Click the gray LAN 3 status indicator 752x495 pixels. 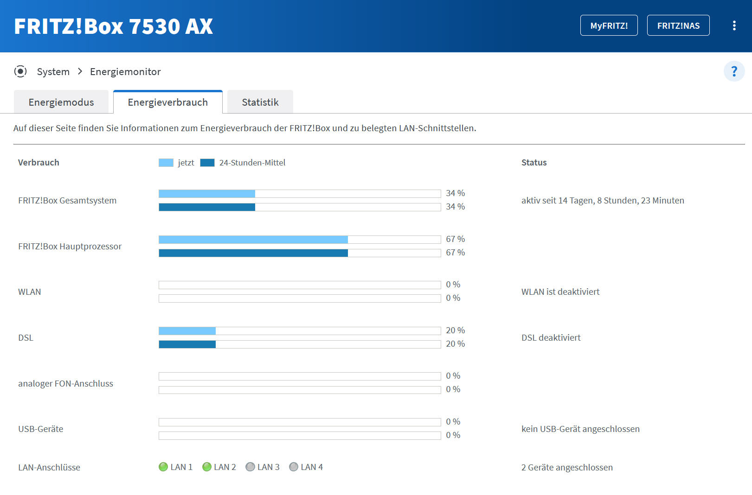click(x=250, y=467)
